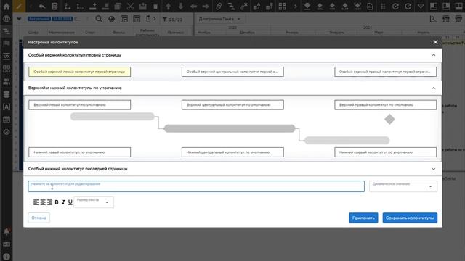
Task: Click the four-squares grid icon
Action: [282, 7]
